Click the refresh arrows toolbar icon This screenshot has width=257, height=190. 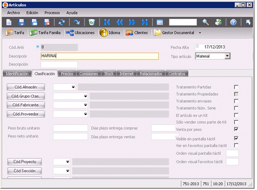click(62, 22)
